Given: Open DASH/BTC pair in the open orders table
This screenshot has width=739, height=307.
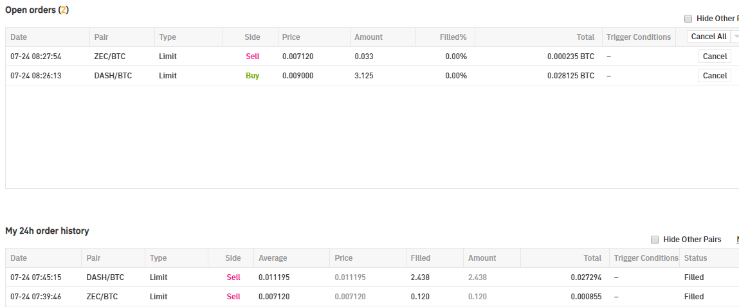Looking at the screenshot, I should [113, 76].
